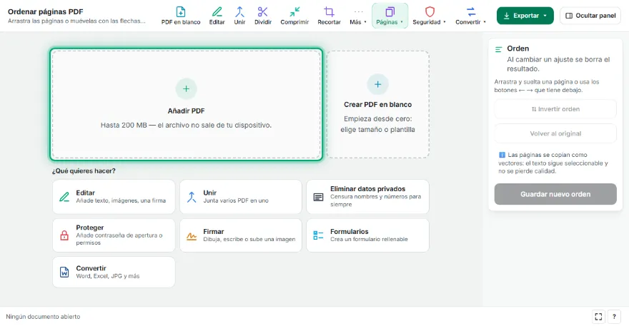
Task: Click the redaction icon on Eliminar datos privados
Action: click(319, 197)
